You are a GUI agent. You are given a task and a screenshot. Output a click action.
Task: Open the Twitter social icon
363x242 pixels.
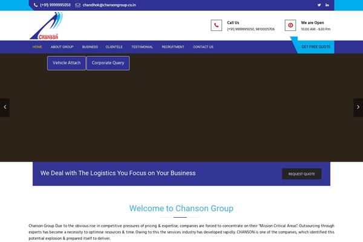319,5
